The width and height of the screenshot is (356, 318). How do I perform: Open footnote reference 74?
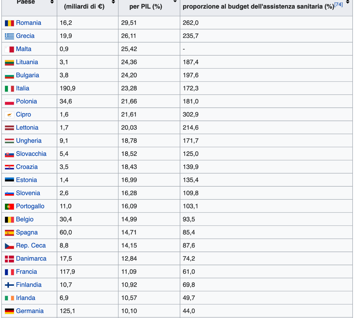339,4
